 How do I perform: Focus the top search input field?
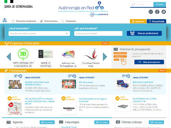tap(142, 4)
